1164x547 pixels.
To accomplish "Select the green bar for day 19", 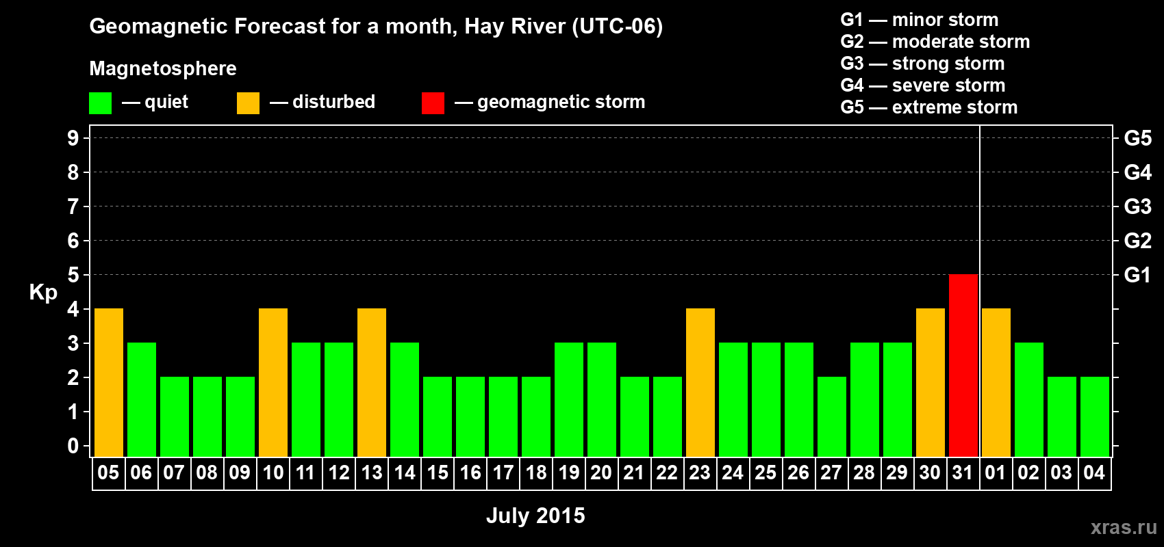I will tap(569, 400).
